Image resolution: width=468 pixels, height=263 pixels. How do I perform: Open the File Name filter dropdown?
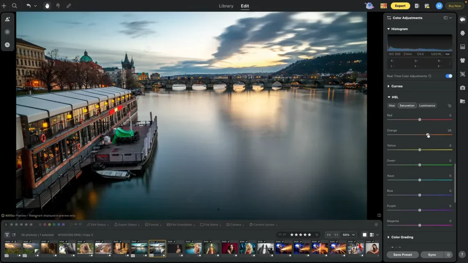(x=211, y=225)
